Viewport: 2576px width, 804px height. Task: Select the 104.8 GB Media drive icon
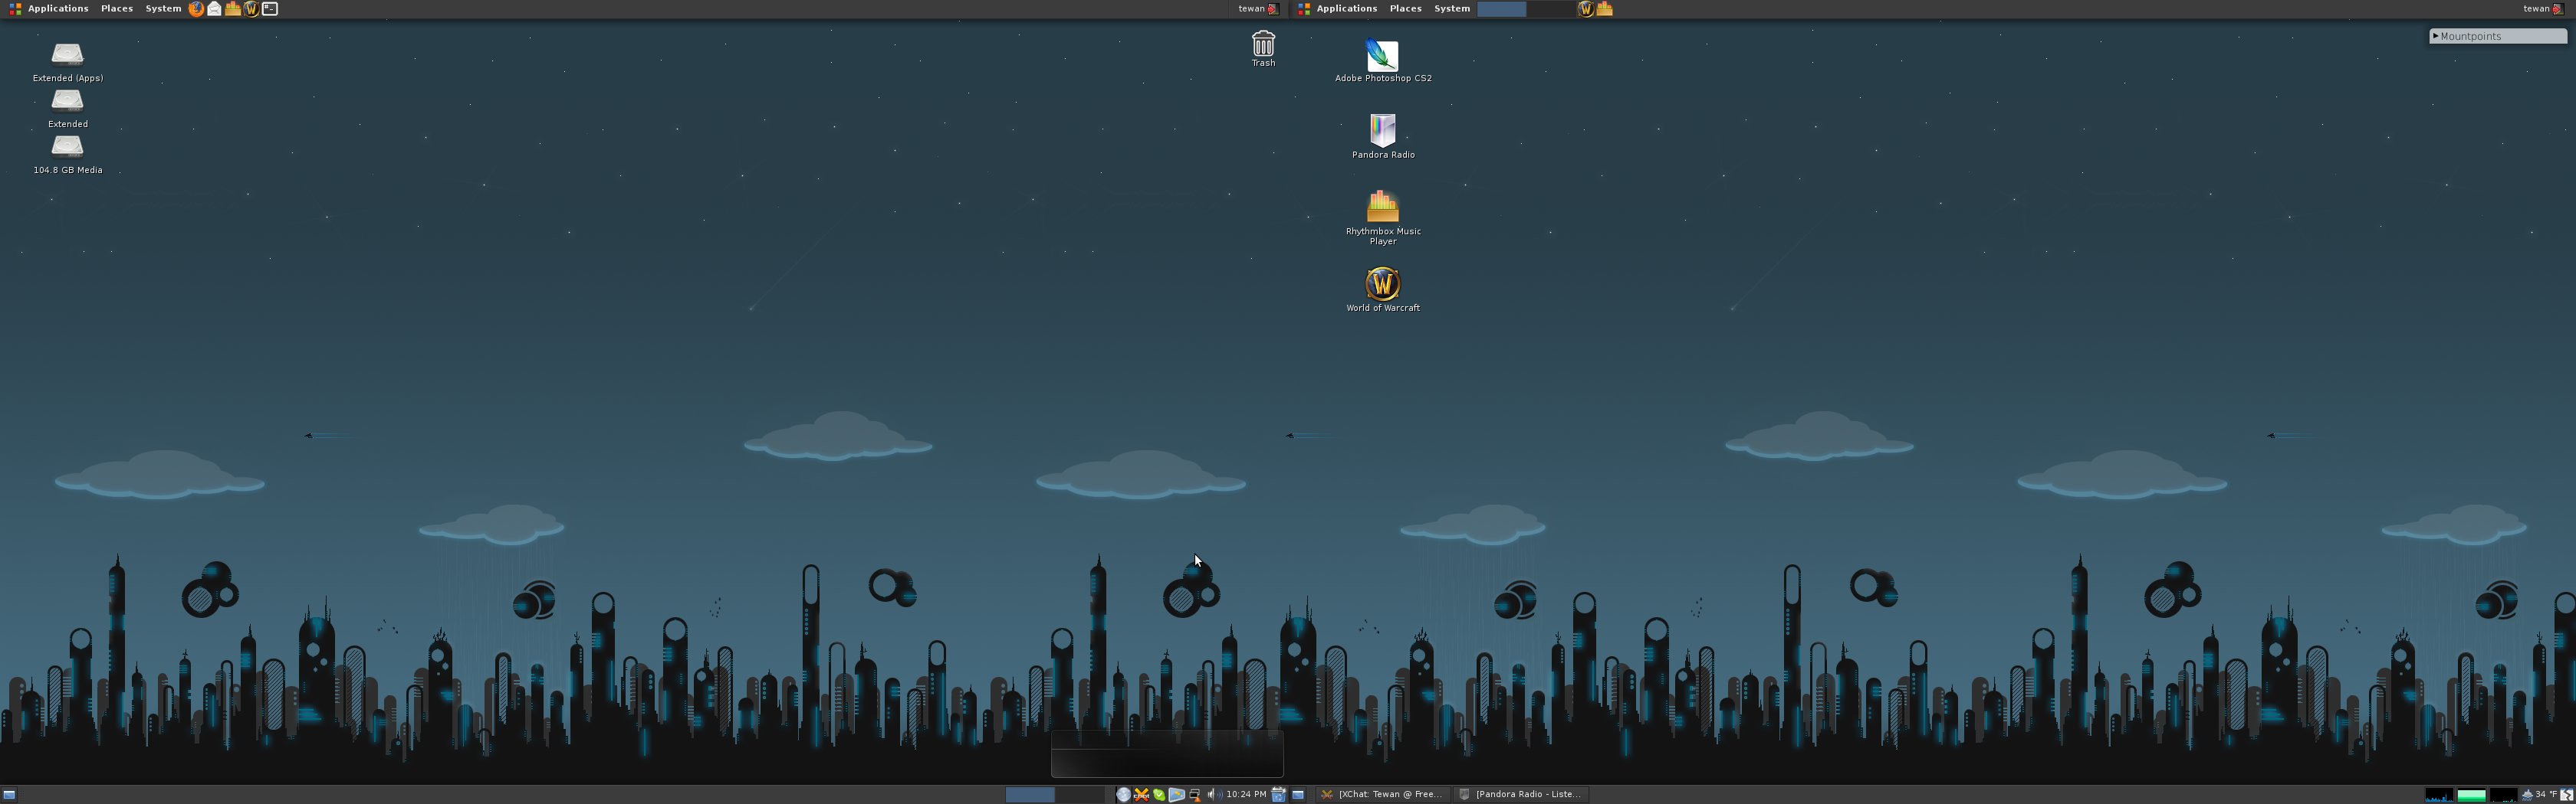tap(67, 148)
